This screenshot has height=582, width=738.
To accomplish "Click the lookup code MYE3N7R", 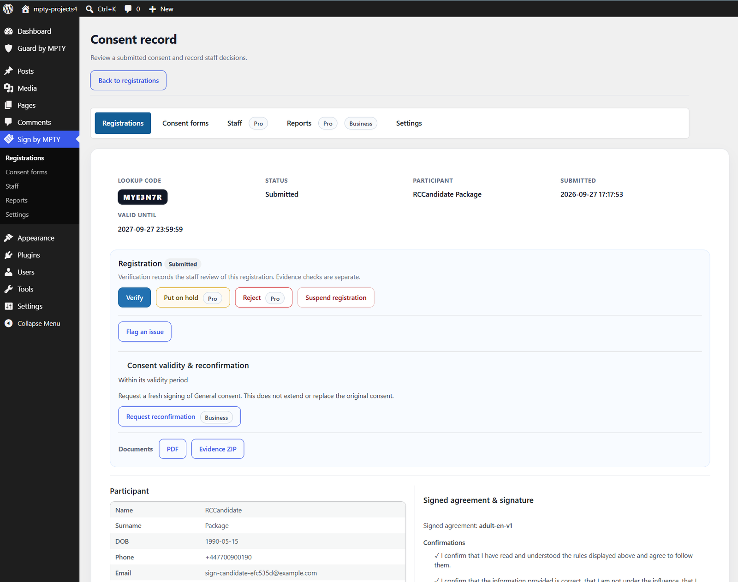I will 143,197.
